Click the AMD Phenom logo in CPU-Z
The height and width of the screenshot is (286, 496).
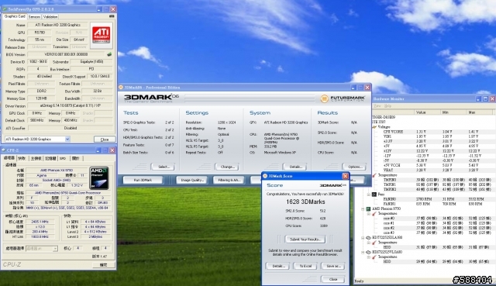pos(99,177)
